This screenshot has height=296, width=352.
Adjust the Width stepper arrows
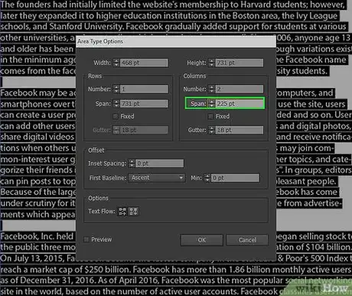[x=116, y=63]
